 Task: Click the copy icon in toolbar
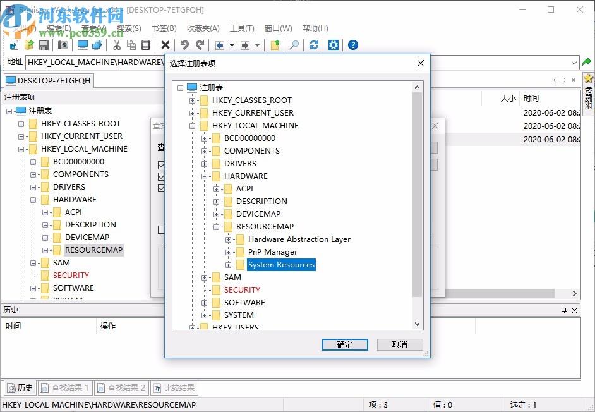tap(131, 45)
